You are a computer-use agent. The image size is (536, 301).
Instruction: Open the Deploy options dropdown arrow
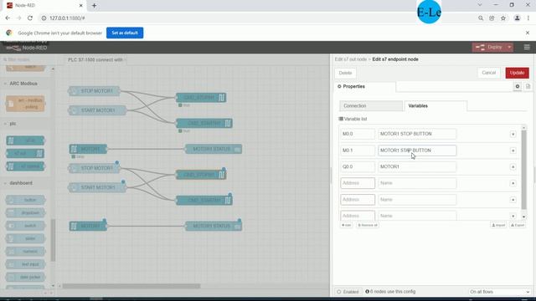coord(509,47)
